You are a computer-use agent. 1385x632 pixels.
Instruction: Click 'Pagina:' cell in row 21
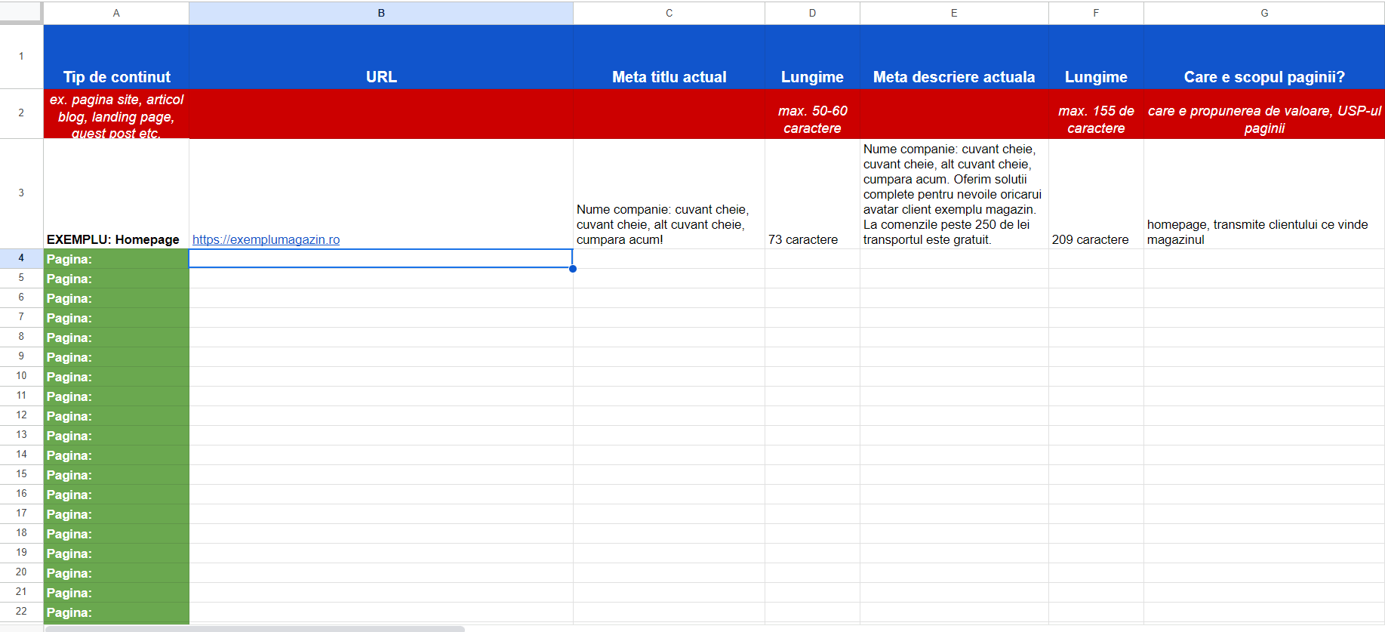point(116,593)
